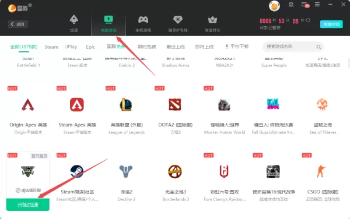Screen dimensions: 350x219
Task: Click the 首页置顶 pin label
Action: pyautogui.click(x=39, y=156)
